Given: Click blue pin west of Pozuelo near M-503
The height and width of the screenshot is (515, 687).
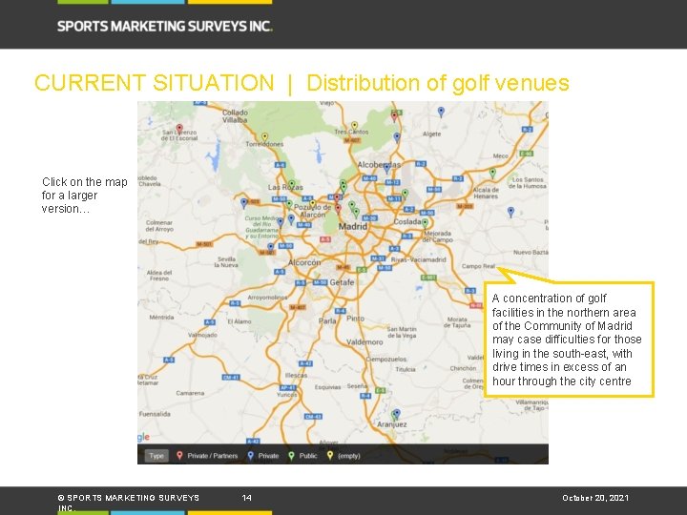Looking at the screenshot, I should click(x=244, y=203).
